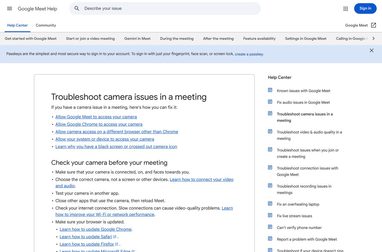Click article icon beside Troubleshoot recording issues
The image size is (382, 252).
[x=270, y=185]
